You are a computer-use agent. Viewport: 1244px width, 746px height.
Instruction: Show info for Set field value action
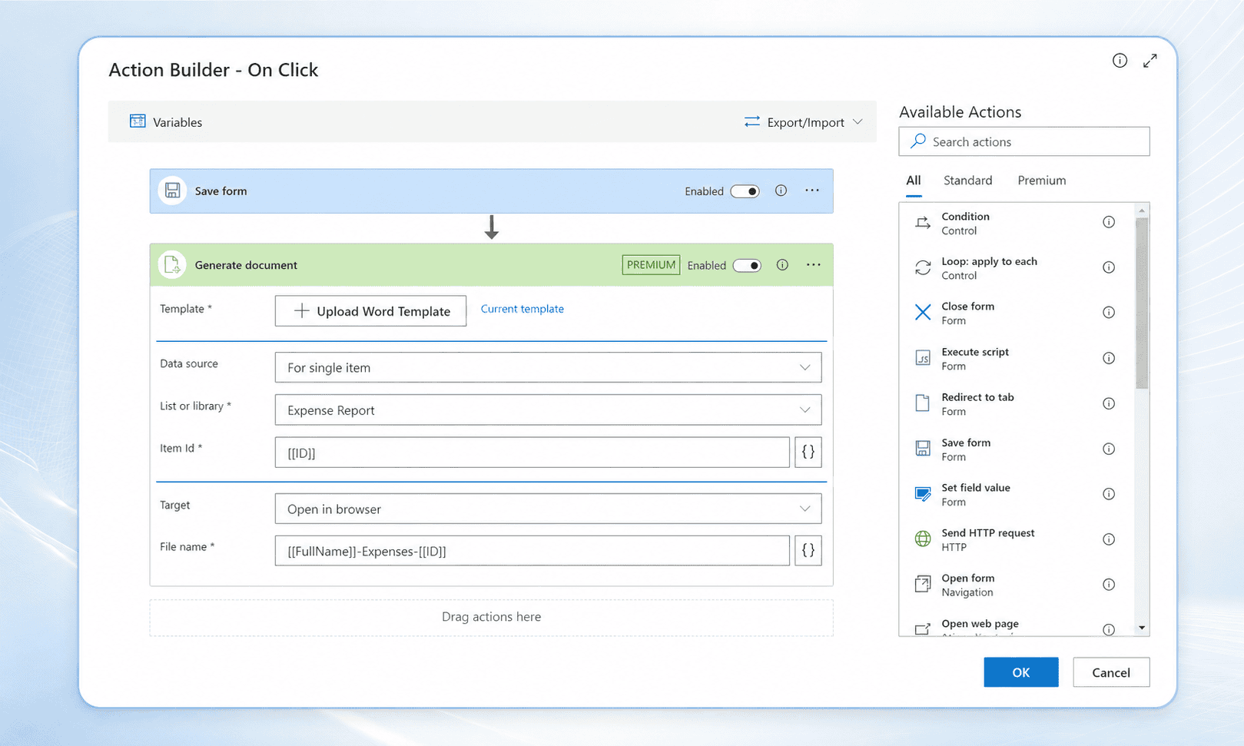click(1109, 494)
